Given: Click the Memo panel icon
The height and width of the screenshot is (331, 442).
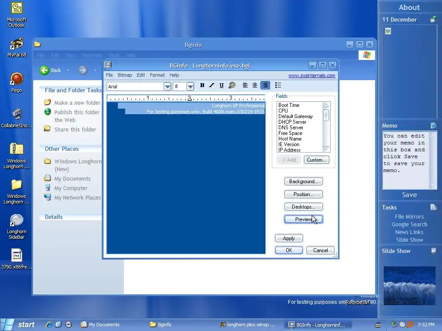Looking at the screenshot, I should 433,125.
